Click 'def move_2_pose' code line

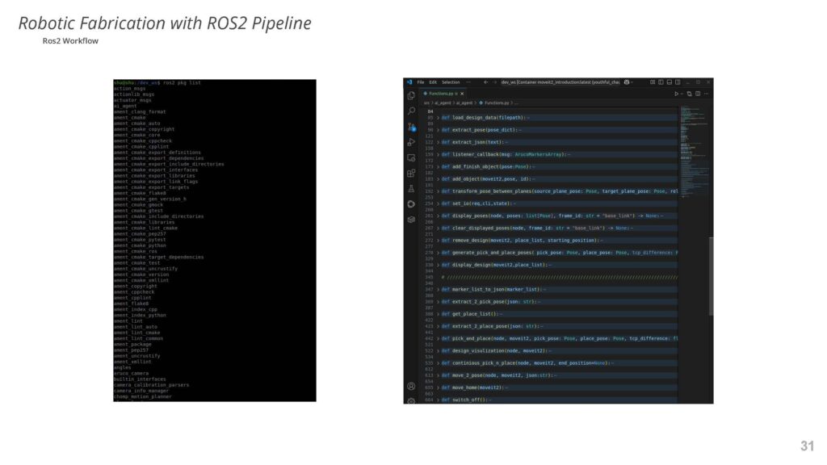pos(499,375)
